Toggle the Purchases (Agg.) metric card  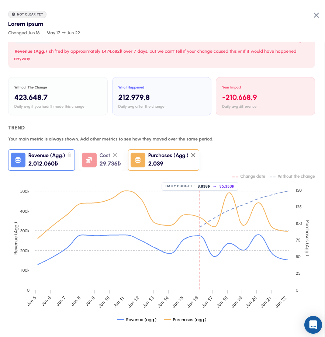pos(163,160)
